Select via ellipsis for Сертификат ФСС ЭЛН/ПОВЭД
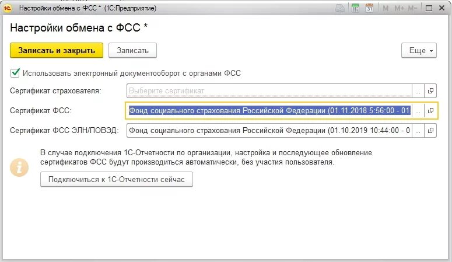 click(418, 131)
